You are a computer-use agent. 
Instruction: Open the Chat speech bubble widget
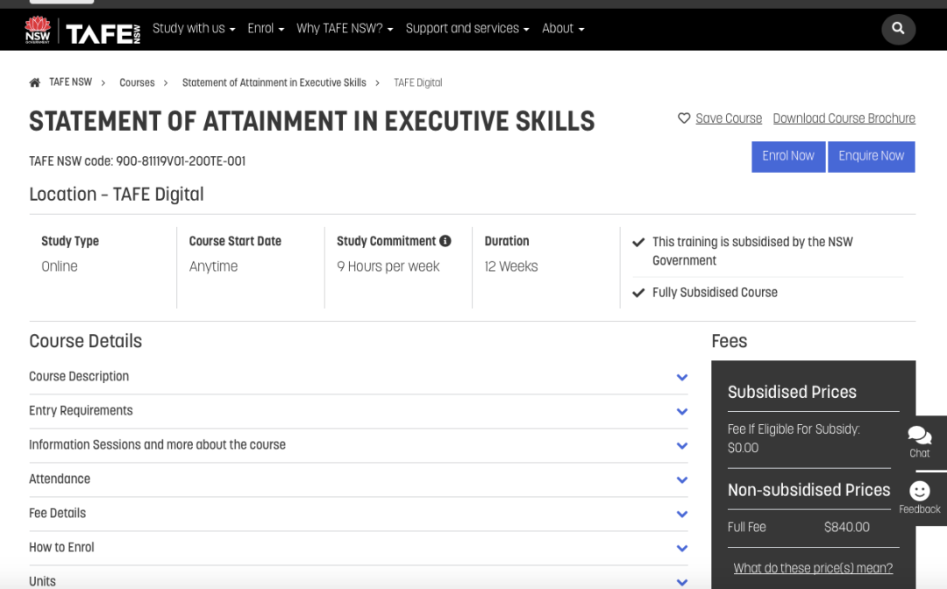click(x=920, y=442)
